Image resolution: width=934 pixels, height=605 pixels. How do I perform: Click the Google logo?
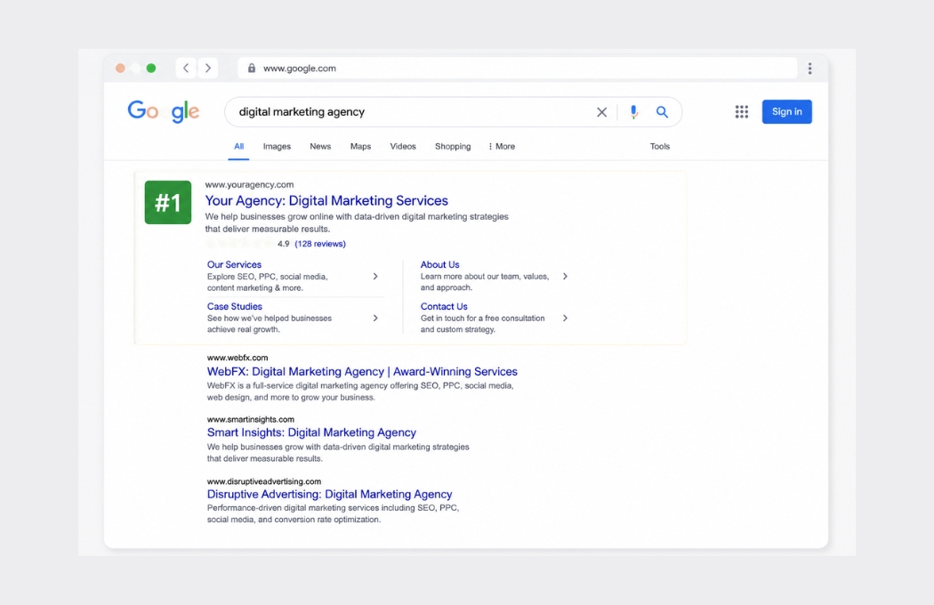(x=163, y=111)
